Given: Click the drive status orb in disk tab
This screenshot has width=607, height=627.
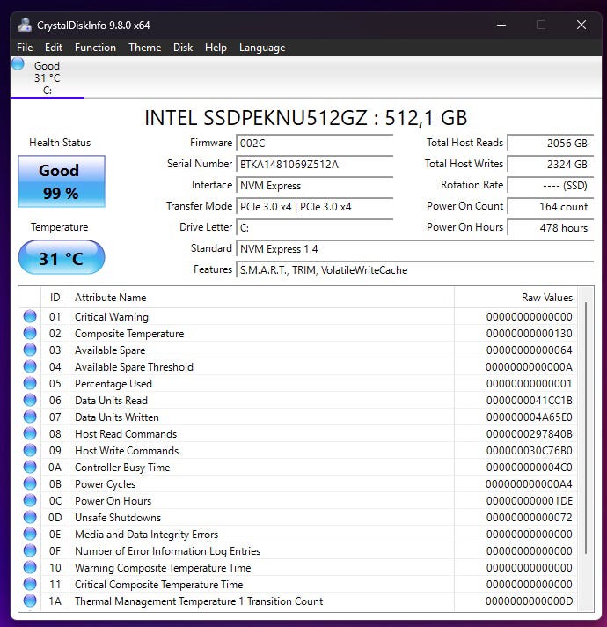Looking at the screenshot, I should [x=18, y=64].
